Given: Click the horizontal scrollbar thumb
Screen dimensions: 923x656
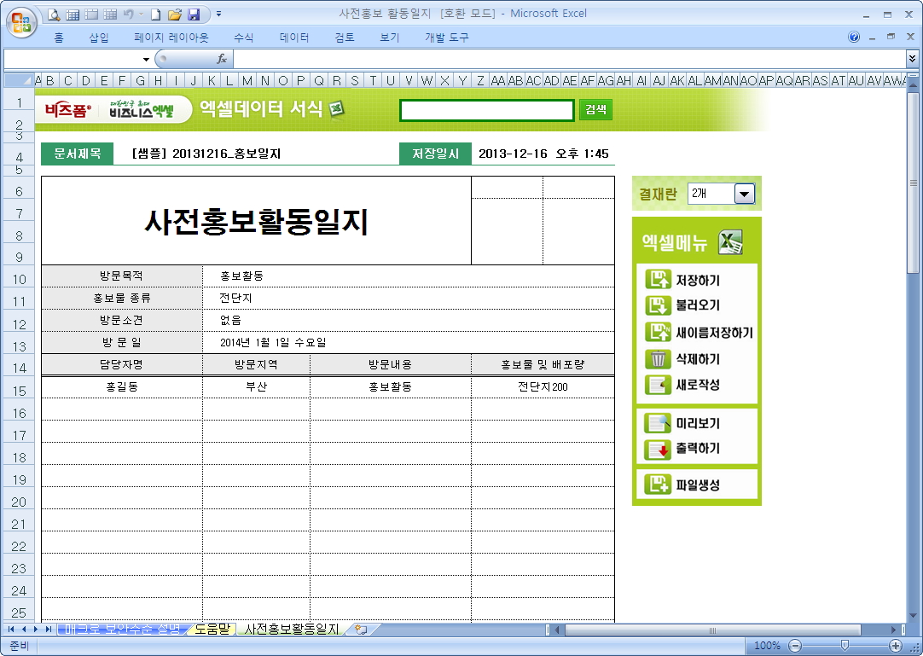Looking at the screenshot, I should point(713,630).
